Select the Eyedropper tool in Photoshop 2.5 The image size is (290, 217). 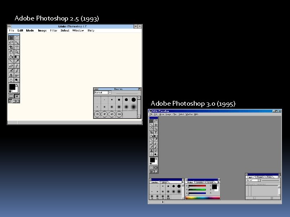[17, 61]
